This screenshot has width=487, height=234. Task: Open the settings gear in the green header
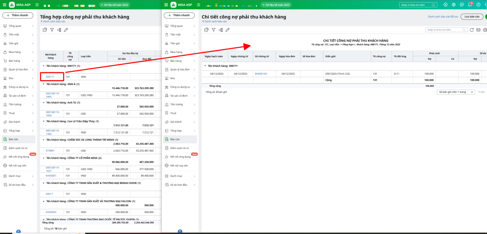pos(454,5)
